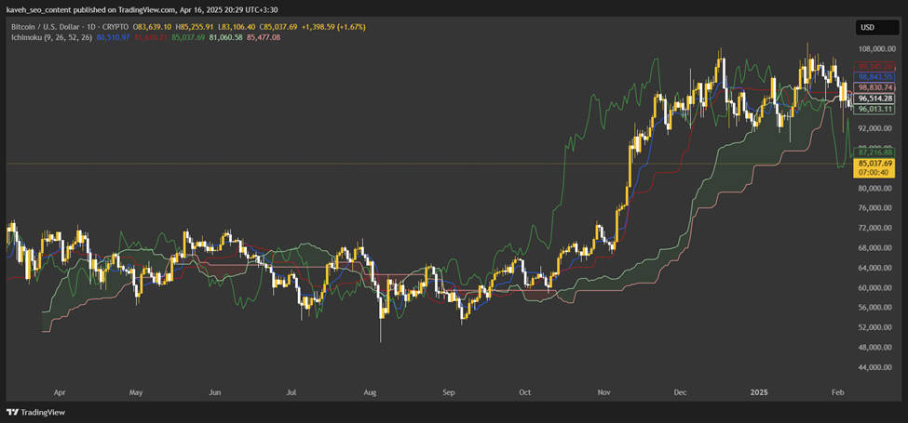The width and height of the screenshot is (908, 423).
Task: Click the red price label 99,345.26
Action: tap(875, 66)
